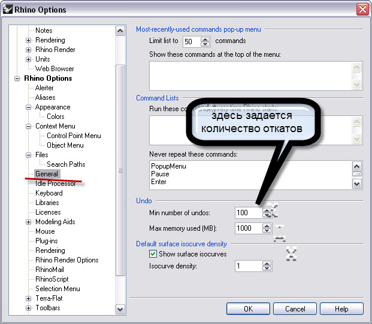372x324 pixels.
Task: Decrease Max memory used value
Action: pyautogui.click(x=267, y=231)
